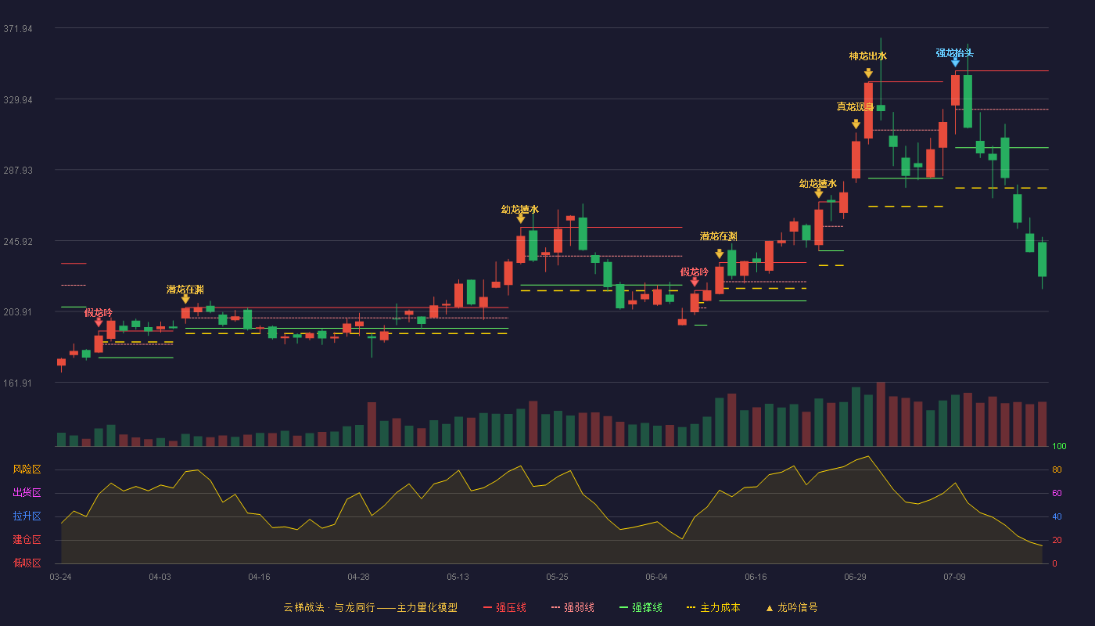This screenshot has width=1095, height=626.
Task: Toggle the 强压线 legend entry
Action: coord(504,607)
